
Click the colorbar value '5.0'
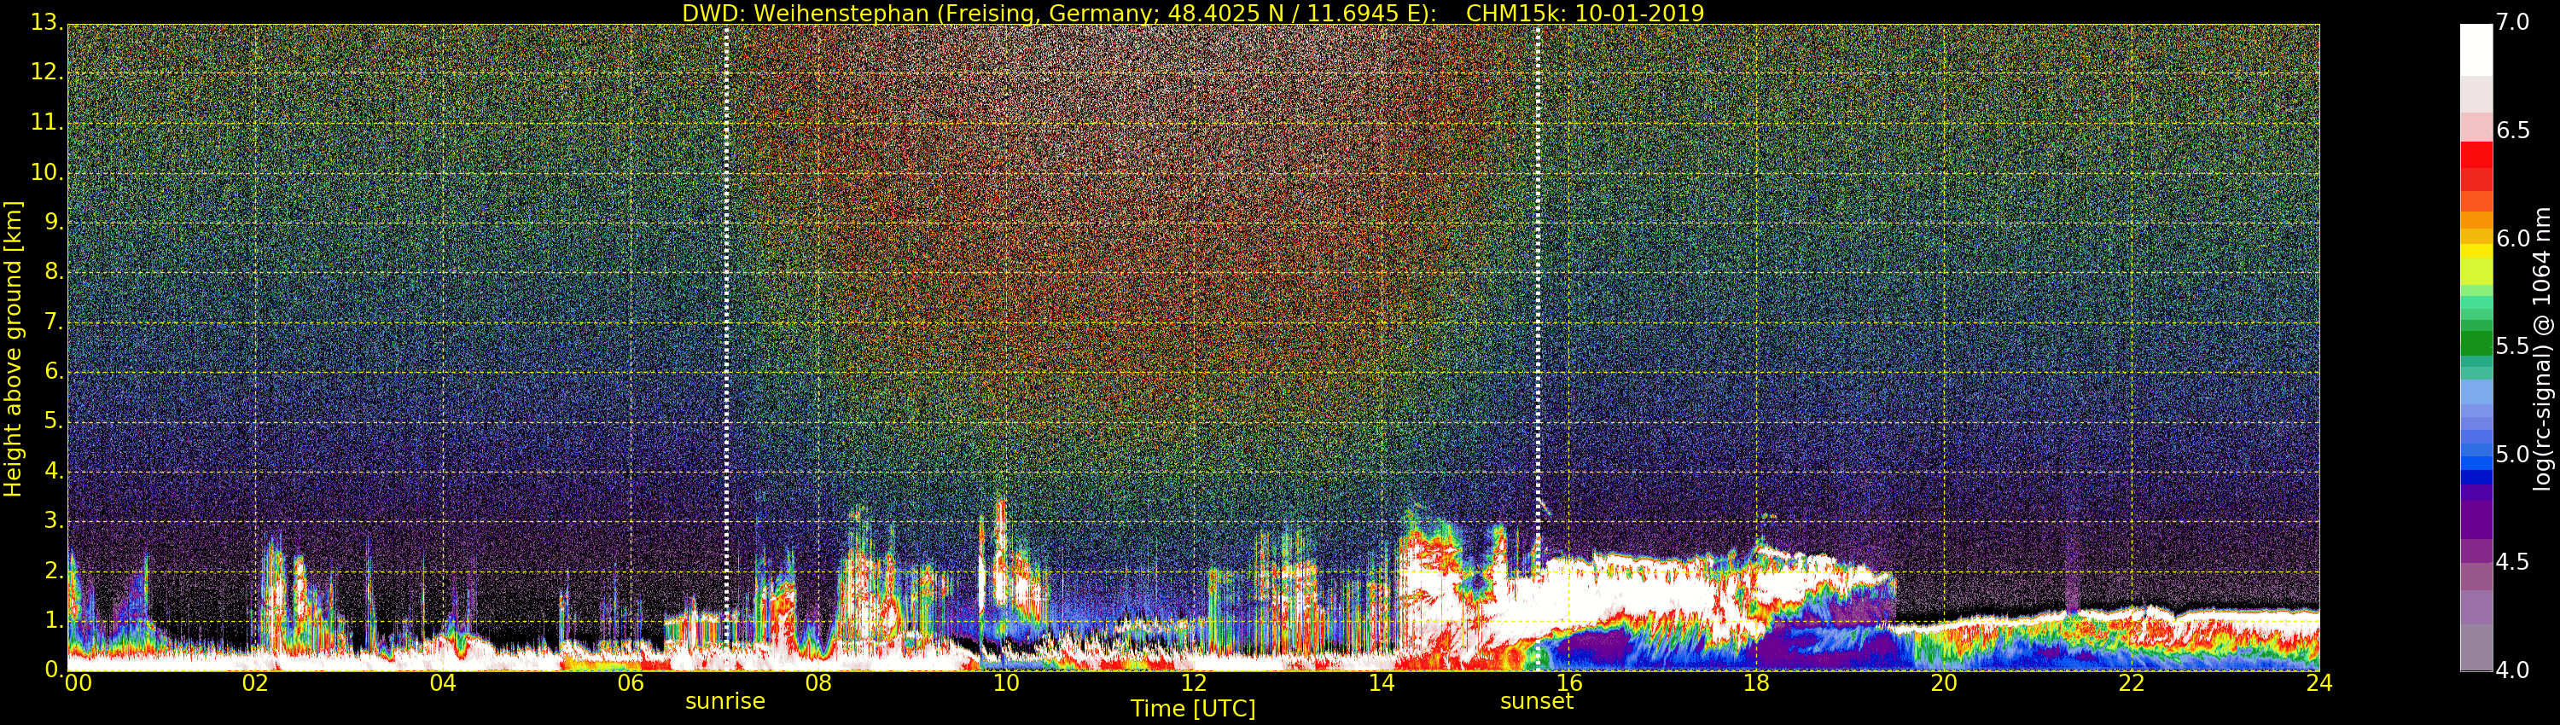2514,454
